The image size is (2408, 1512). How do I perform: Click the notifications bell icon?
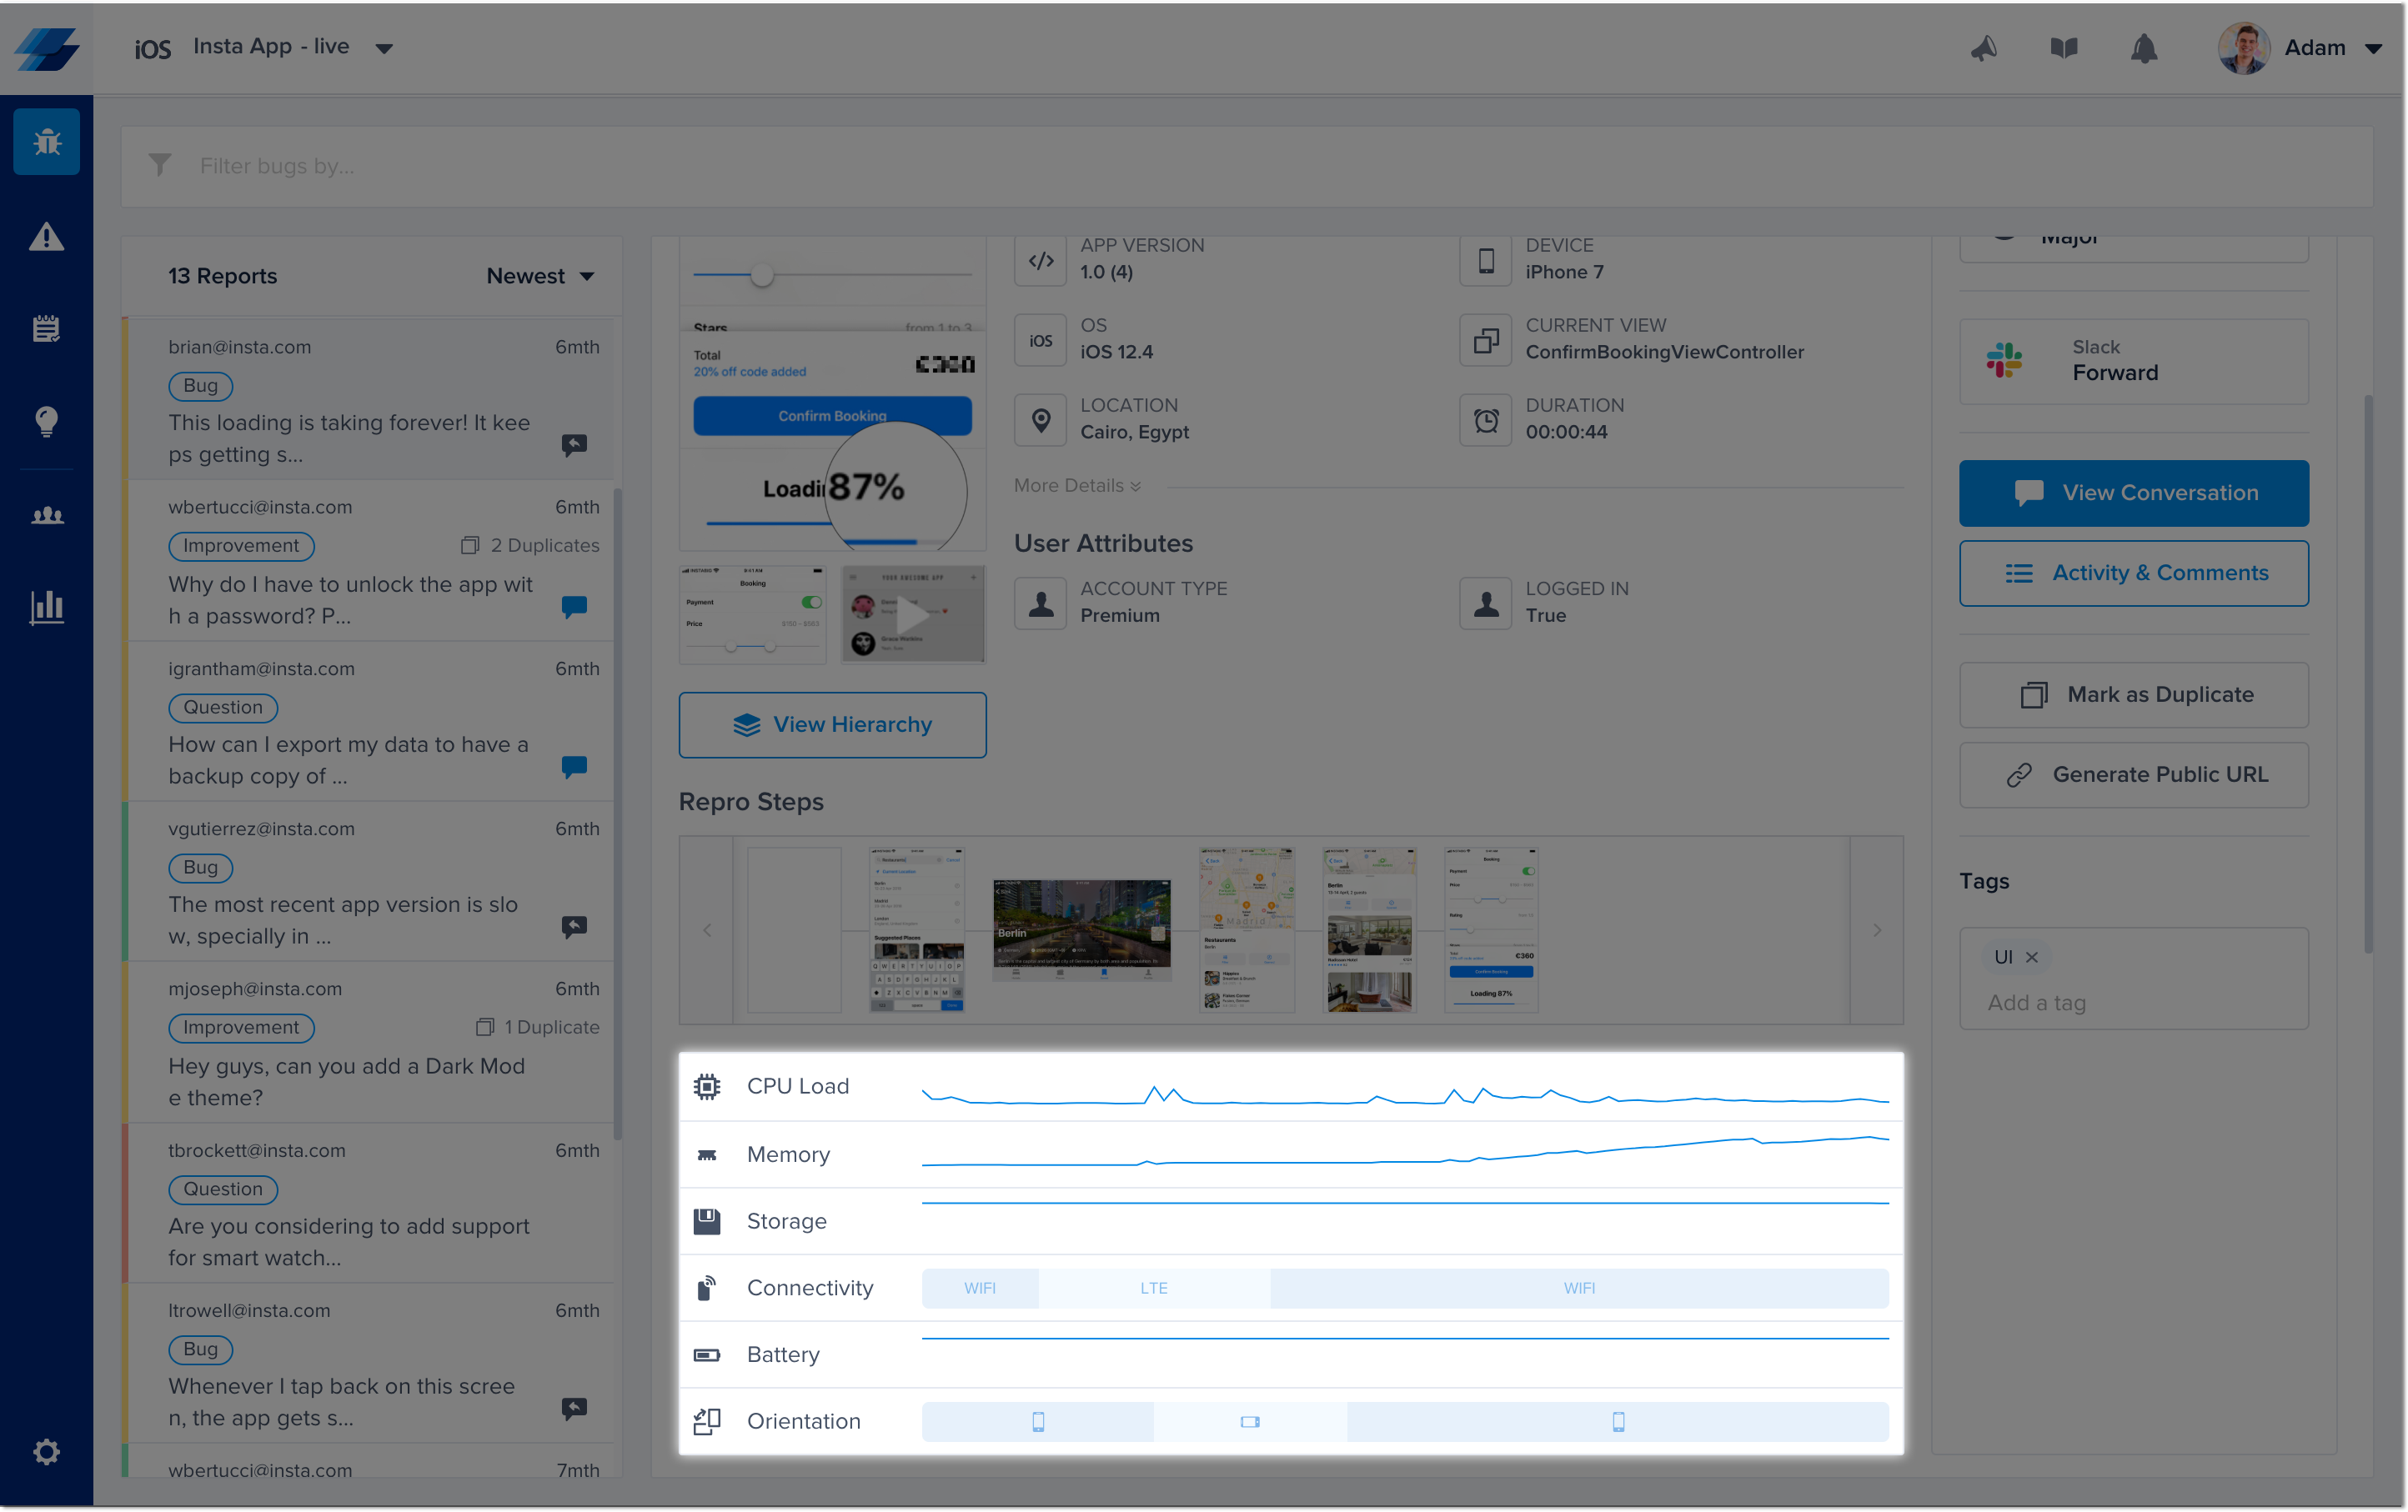point(2143,48)
